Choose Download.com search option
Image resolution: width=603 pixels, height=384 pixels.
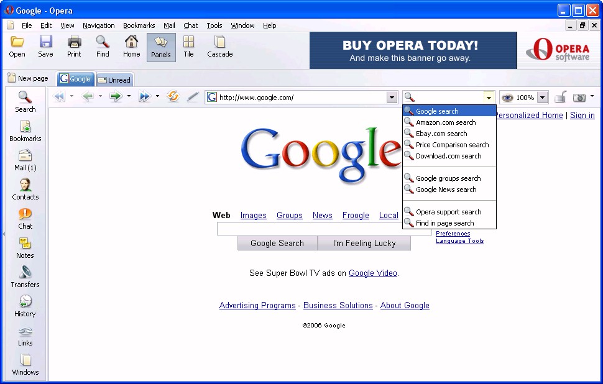point(449,156)
